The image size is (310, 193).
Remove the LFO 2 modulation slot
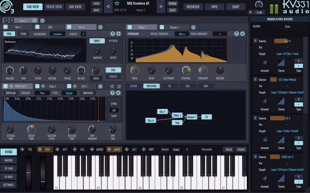pyautogui.click(x=255, y=118)
